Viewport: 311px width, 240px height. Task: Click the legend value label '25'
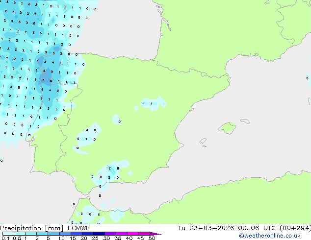point(95,238)
